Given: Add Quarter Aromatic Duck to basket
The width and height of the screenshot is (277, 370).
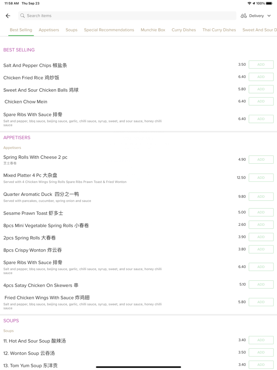Looking at the screenshot, I should click(x=261, y=196).
